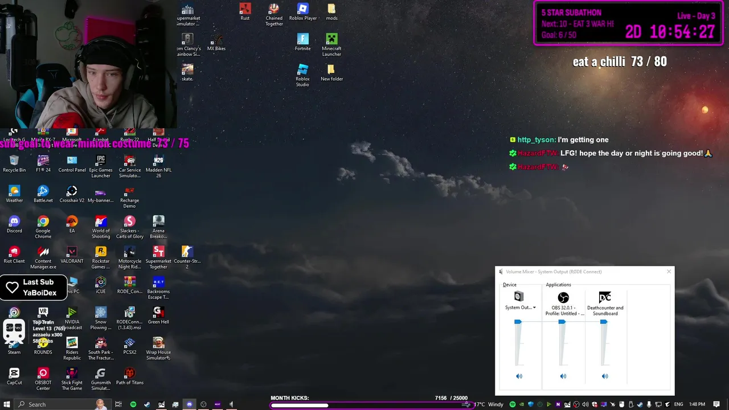Select the Crosshair V2 icon
Viewport: 729px width, 410px height.
[x=72, y=194]
